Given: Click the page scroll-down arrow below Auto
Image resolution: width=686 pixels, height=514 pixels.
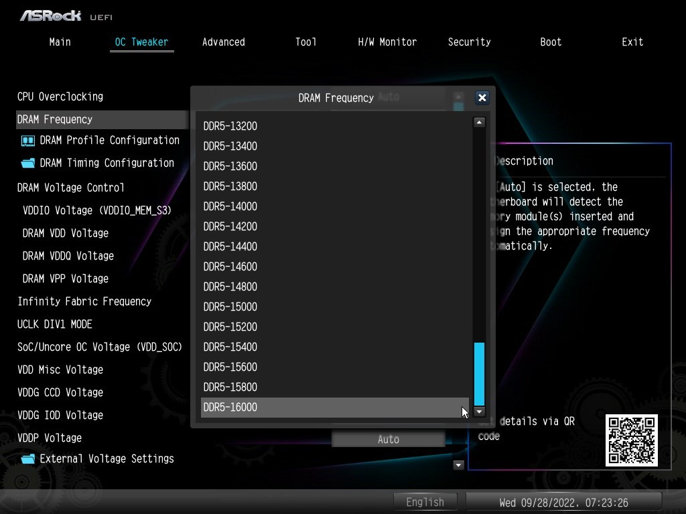Looking at the screenshot, I should pos(459,465).
